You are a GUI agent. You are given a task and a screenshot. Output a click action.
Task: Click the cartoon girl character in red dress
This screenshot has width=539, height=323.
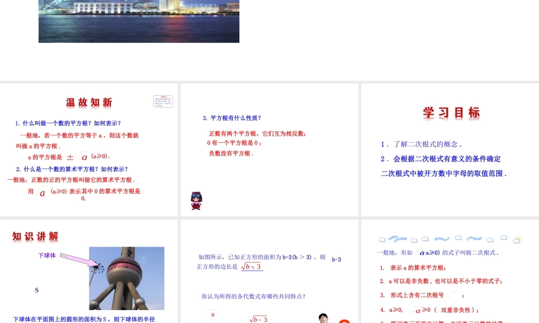[196, 201]
